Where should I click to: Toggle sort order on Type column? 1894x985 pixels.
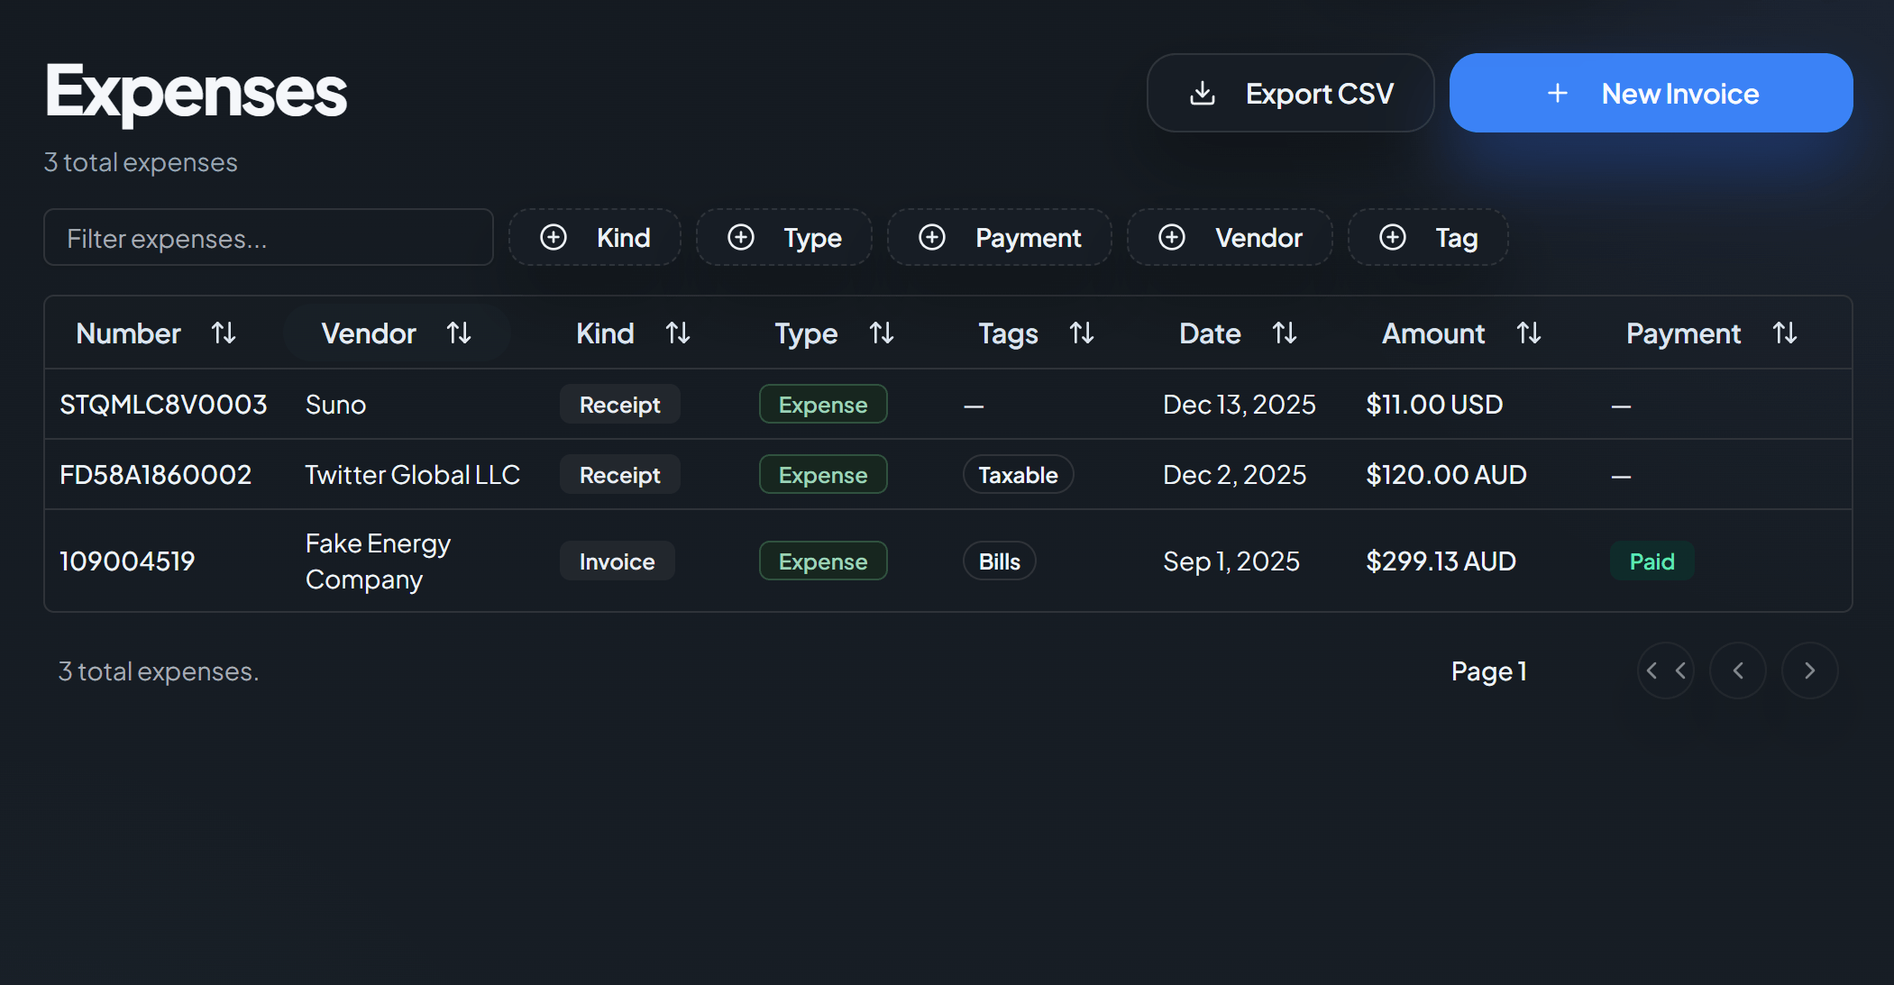883,333
